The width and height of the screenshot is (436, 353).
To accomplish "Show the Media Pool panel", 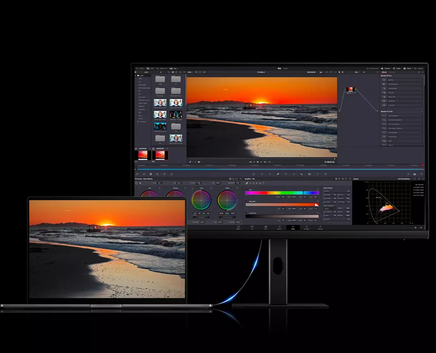I will pos(162,68).
